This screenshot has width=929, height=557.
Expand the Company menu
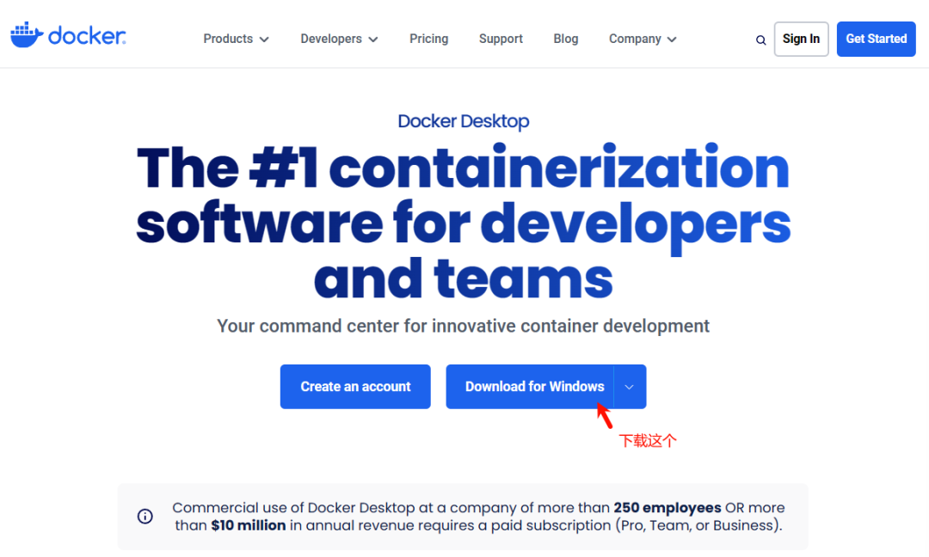643,39
